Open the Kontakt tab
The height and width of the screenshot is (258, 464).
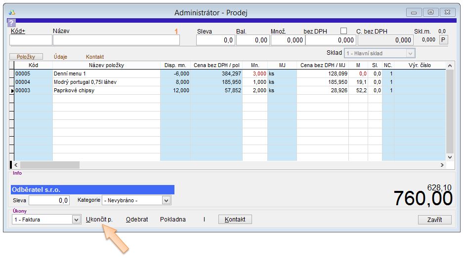[x=95, y=57]
